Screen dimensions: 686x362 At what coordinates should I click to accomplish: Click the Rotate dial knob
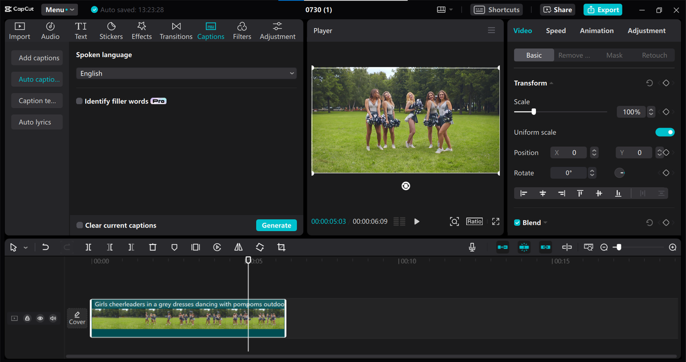tap(620, 173)
